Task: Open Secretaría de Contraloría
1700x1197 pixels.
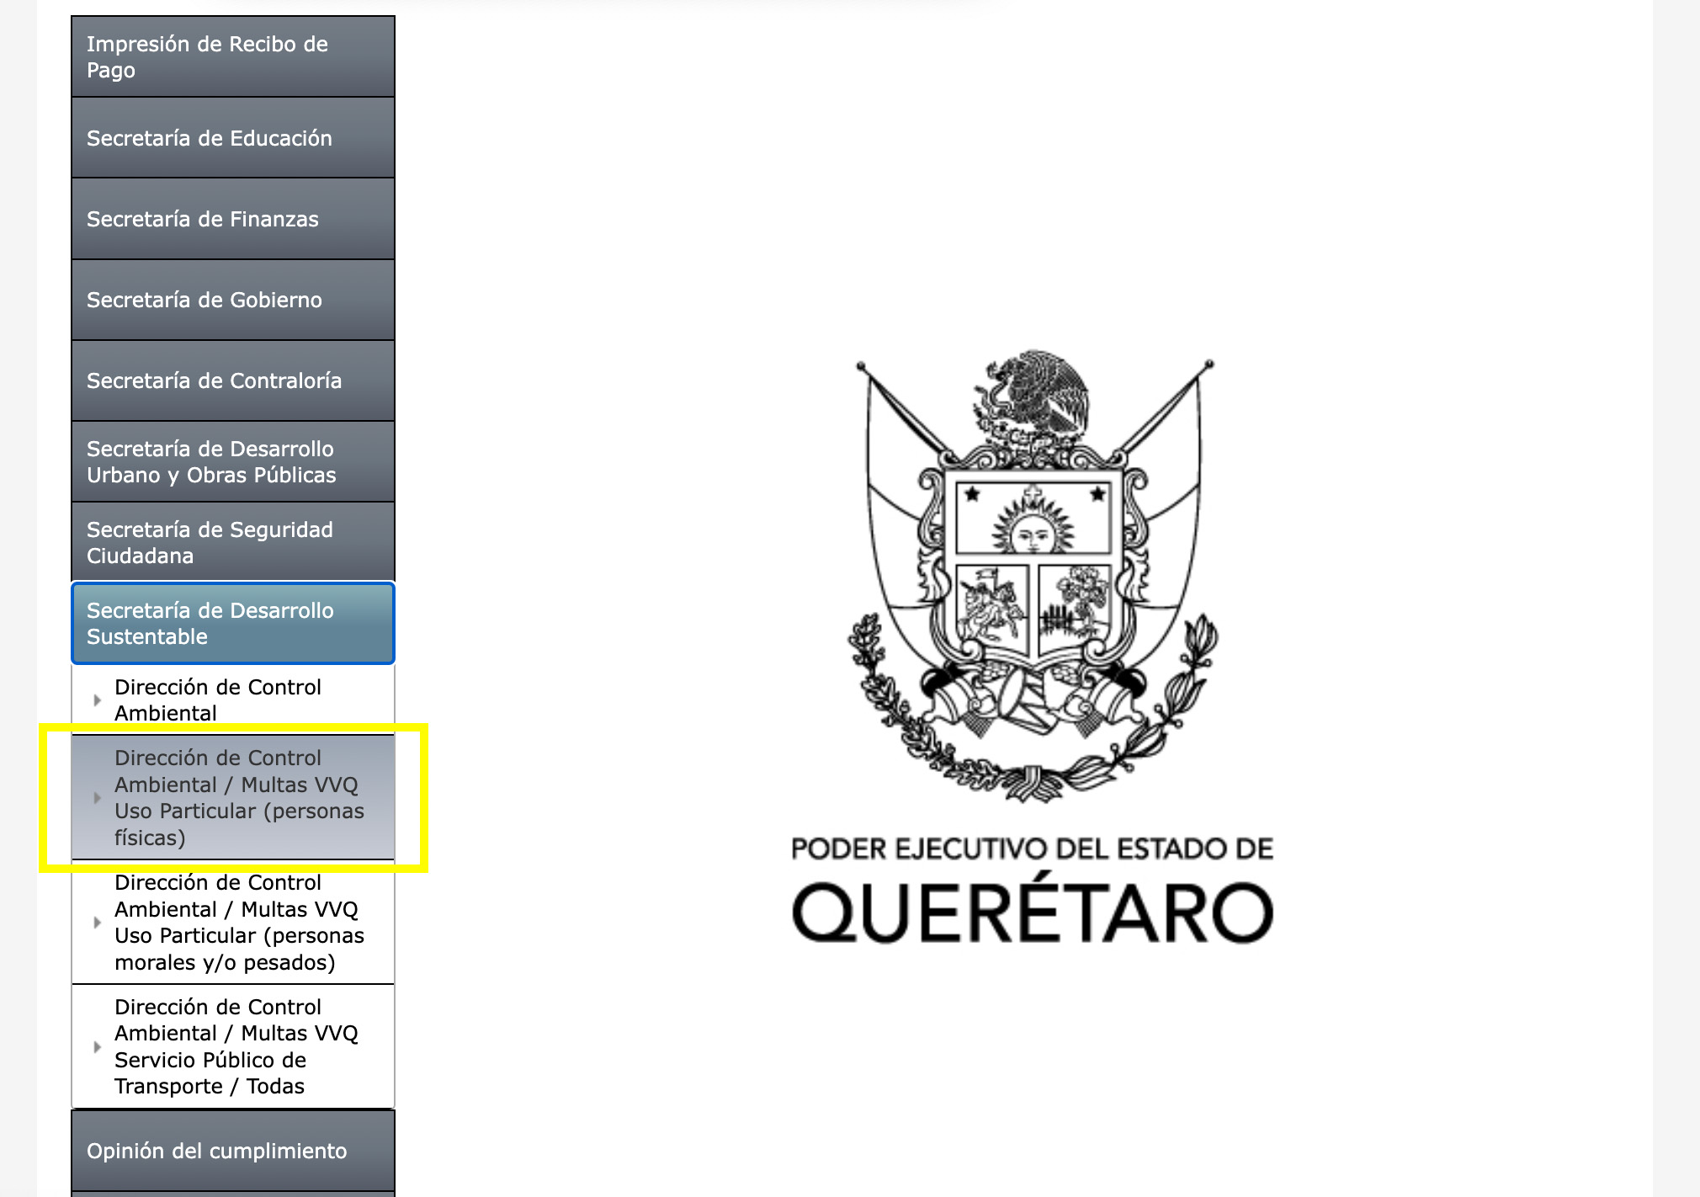Action: [x=233, y=380]
